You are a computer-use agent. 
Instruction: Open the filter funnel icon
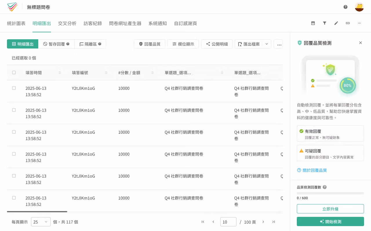point(325,23)
